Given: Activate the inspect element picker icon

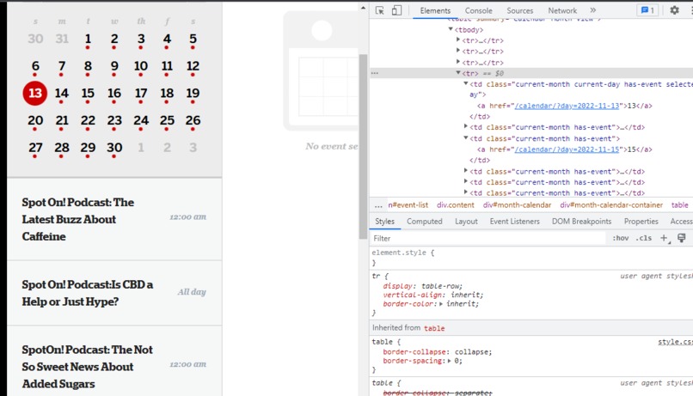Looking at the screenshot, I should [379, 10].
